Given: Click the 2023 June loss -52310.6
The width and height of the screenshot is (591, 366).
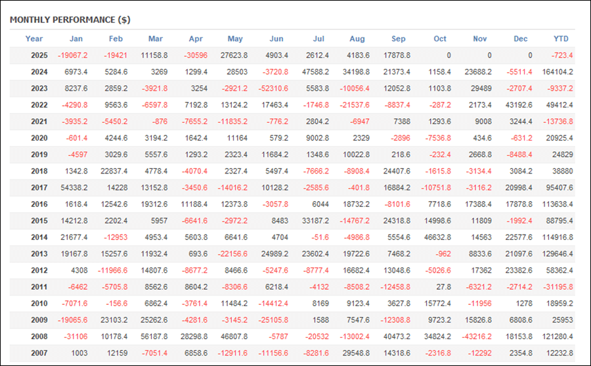Looking at the screenshot, I should click(x=271, y=88).
